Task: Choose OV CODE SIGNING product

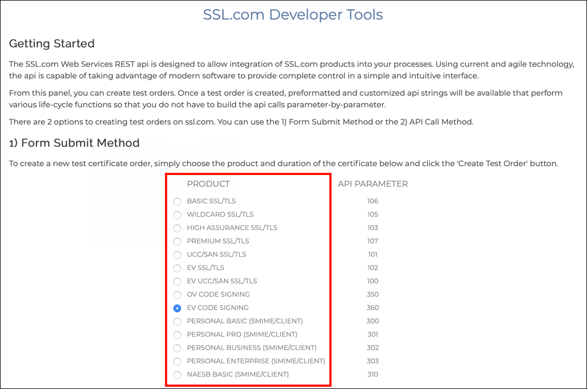Action: coord(177,295)
